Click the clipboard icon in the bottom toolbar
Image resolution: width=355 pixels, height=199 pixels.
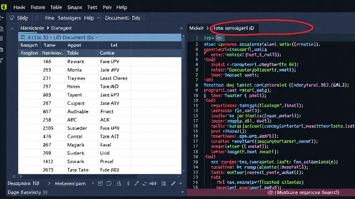(x=100, y=184)
